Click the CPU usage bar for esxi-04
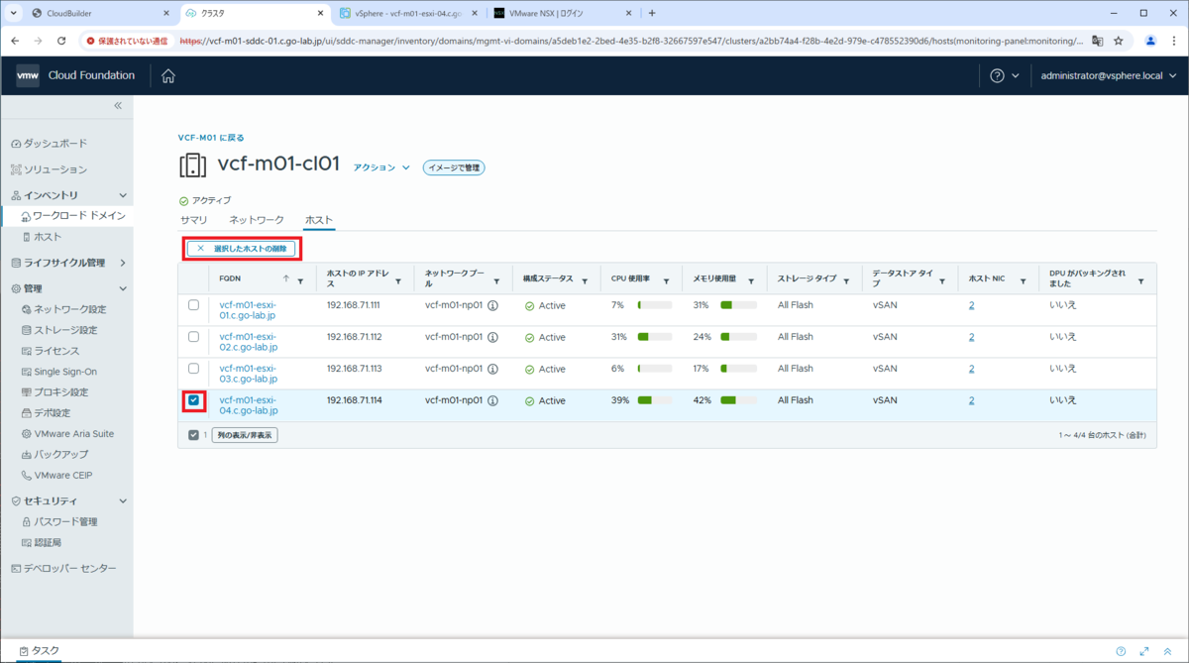The height and width of the screenshot is (663, 1189). [655, 400]
